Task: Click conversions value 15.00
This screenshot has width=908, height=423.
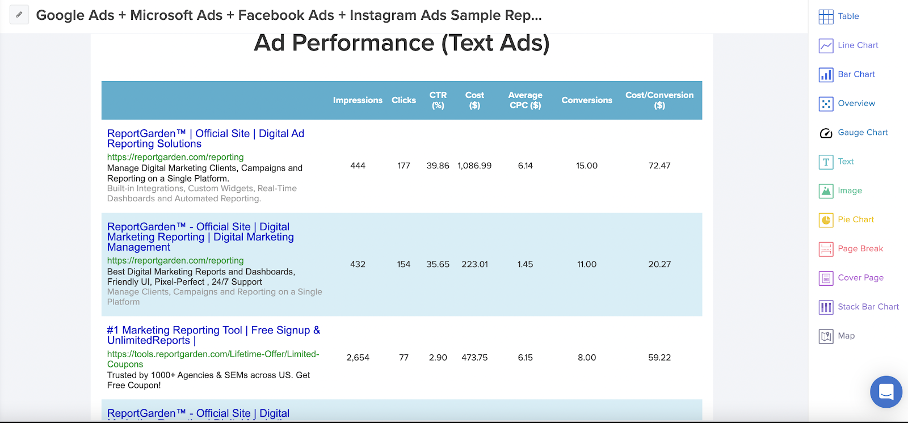Action: point(587,166)
